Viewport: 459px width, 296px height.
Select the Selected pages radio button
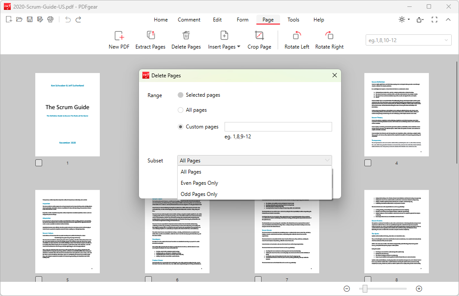coord(180,95)
